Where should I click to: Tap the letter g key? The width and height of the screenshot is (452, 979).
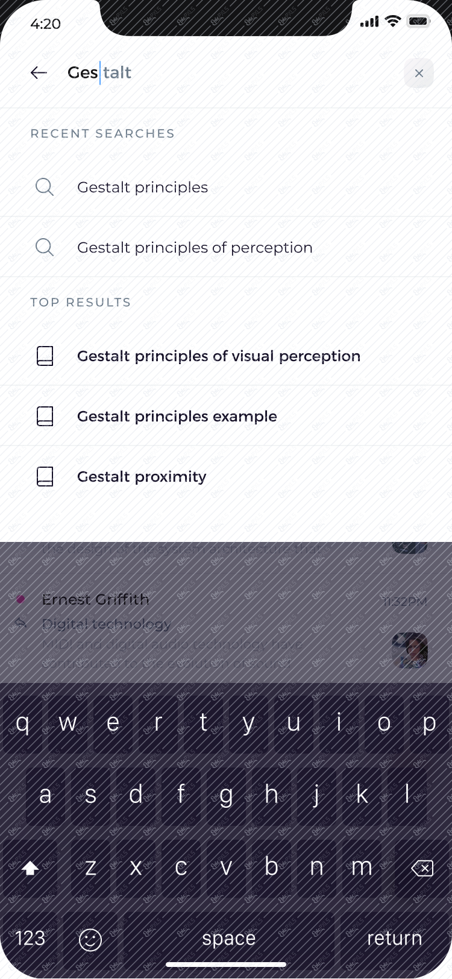[x=226, y=795]
